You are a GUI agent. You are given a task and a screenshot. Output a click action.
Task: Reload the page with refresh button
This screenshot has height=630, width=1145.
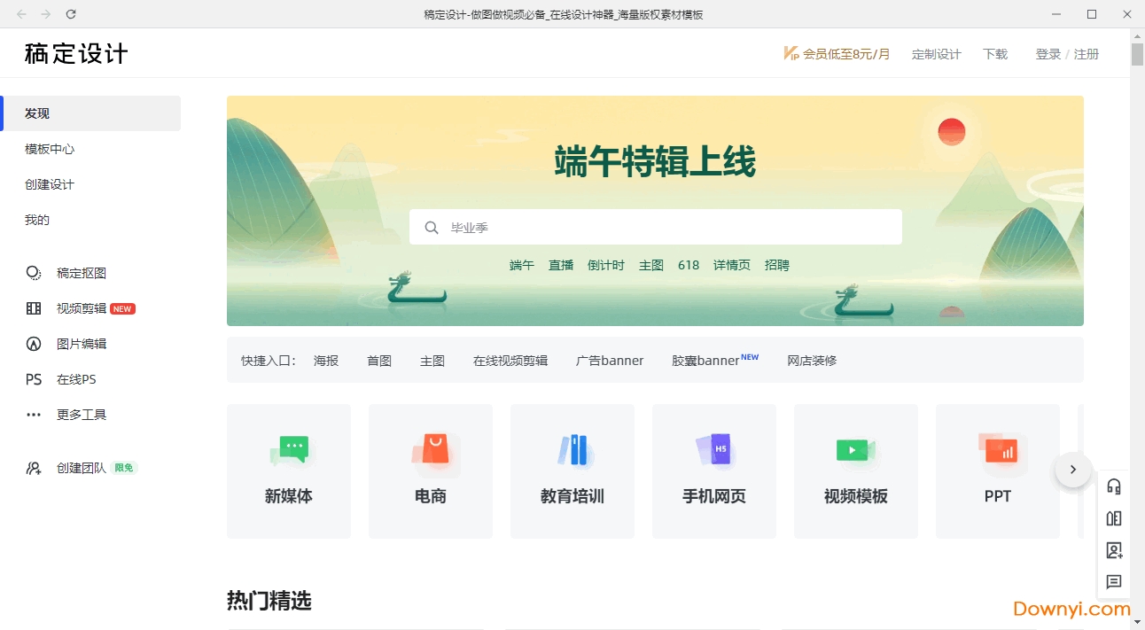(71, 14)
